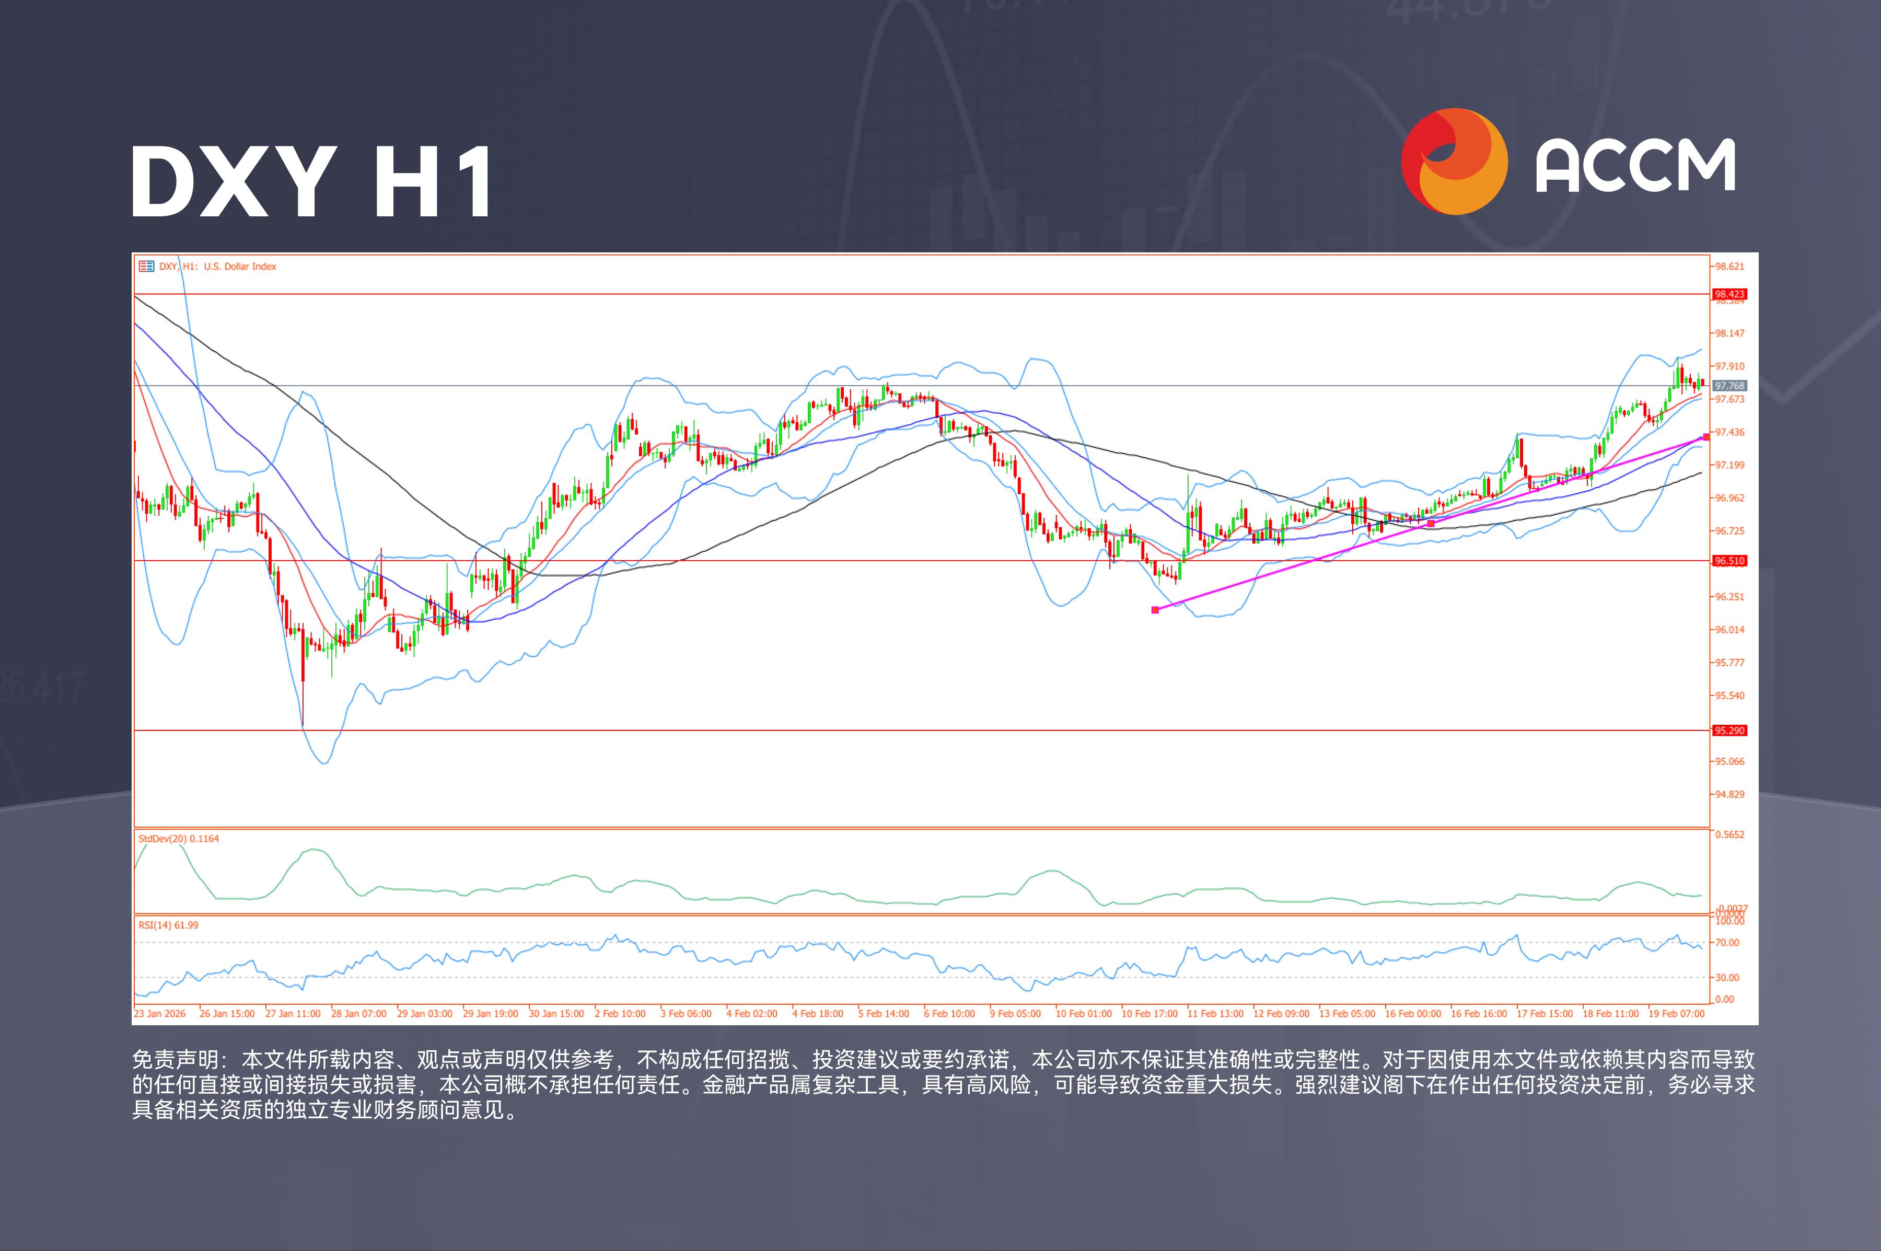
Task: Click the '23 Jan 2026' date label
Action: 159,1014
